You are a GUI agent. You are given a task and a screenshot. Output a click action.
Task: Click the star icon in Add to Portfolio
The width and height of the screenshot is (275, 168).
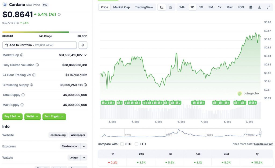[7, 45]
